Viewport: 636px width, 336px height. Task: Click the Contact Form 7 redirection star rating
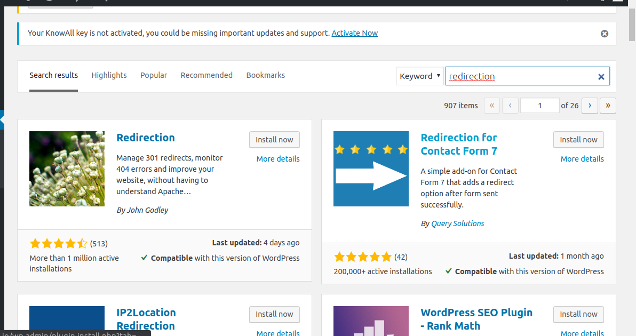click(x=363, y=257)
